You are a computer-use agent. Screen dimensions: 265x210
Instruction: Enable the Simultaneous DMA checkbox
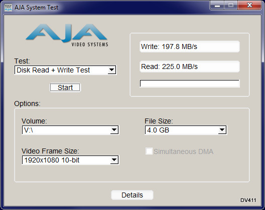149,151
